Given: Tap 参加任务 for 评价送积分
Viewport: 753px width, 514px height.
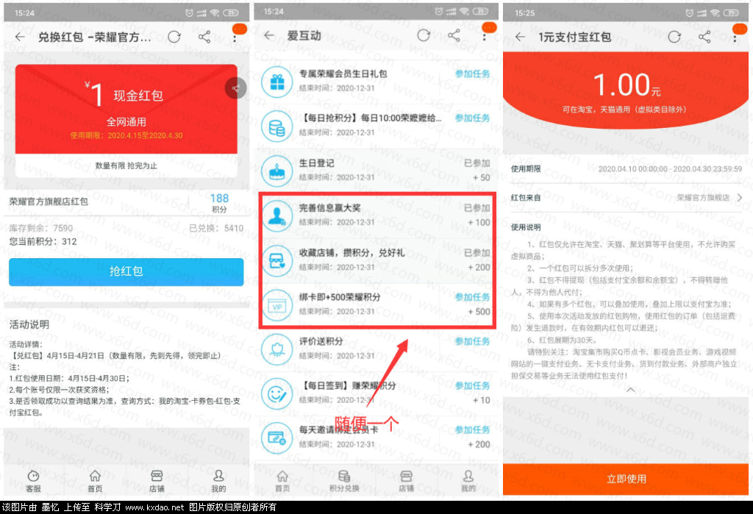Looking at the screenshot, I should click(473, 341).
